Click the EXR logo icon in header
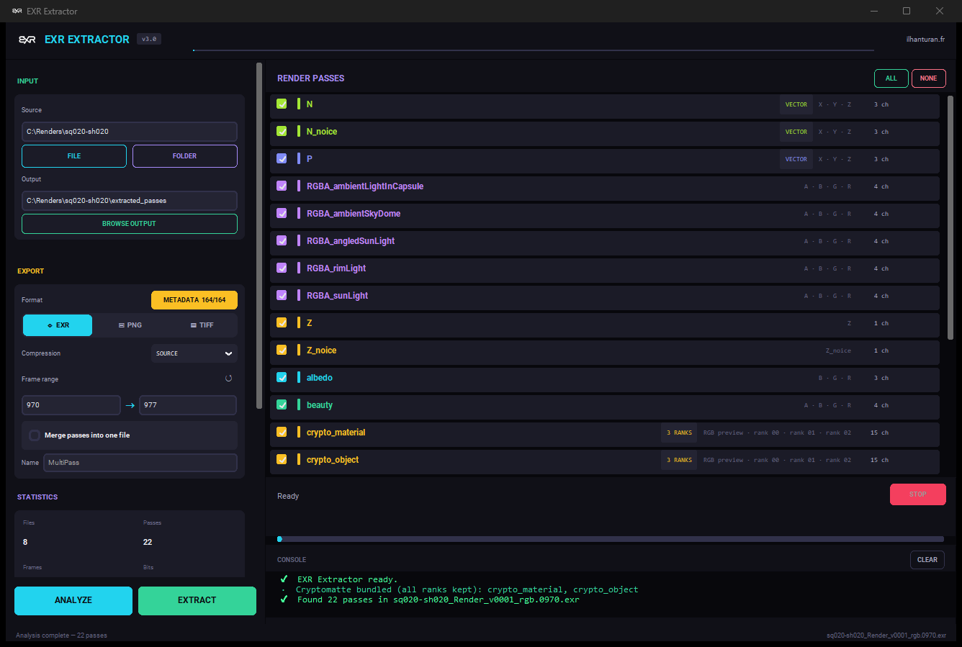Viewport: 962px width, 647px height. [27, 40]
